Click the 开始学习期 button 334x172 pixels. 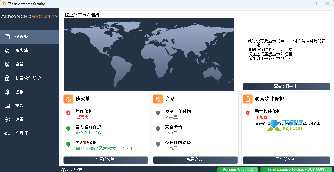(x=286, y=160)
